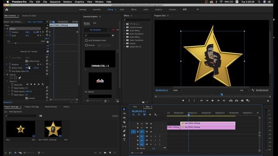278x156 pixels.
Task: Click Mask Path tracking wrench options
Action: (x=43, y=84)
